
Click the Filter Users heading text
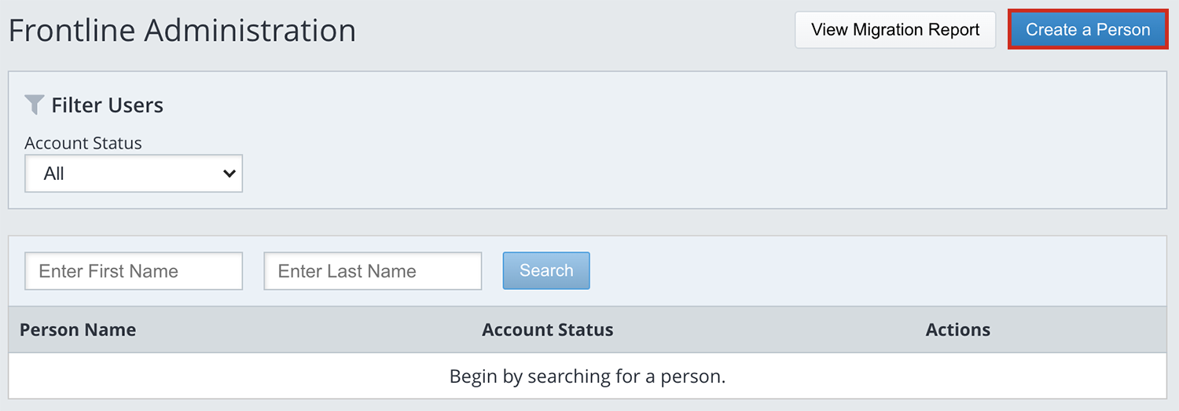108,105
